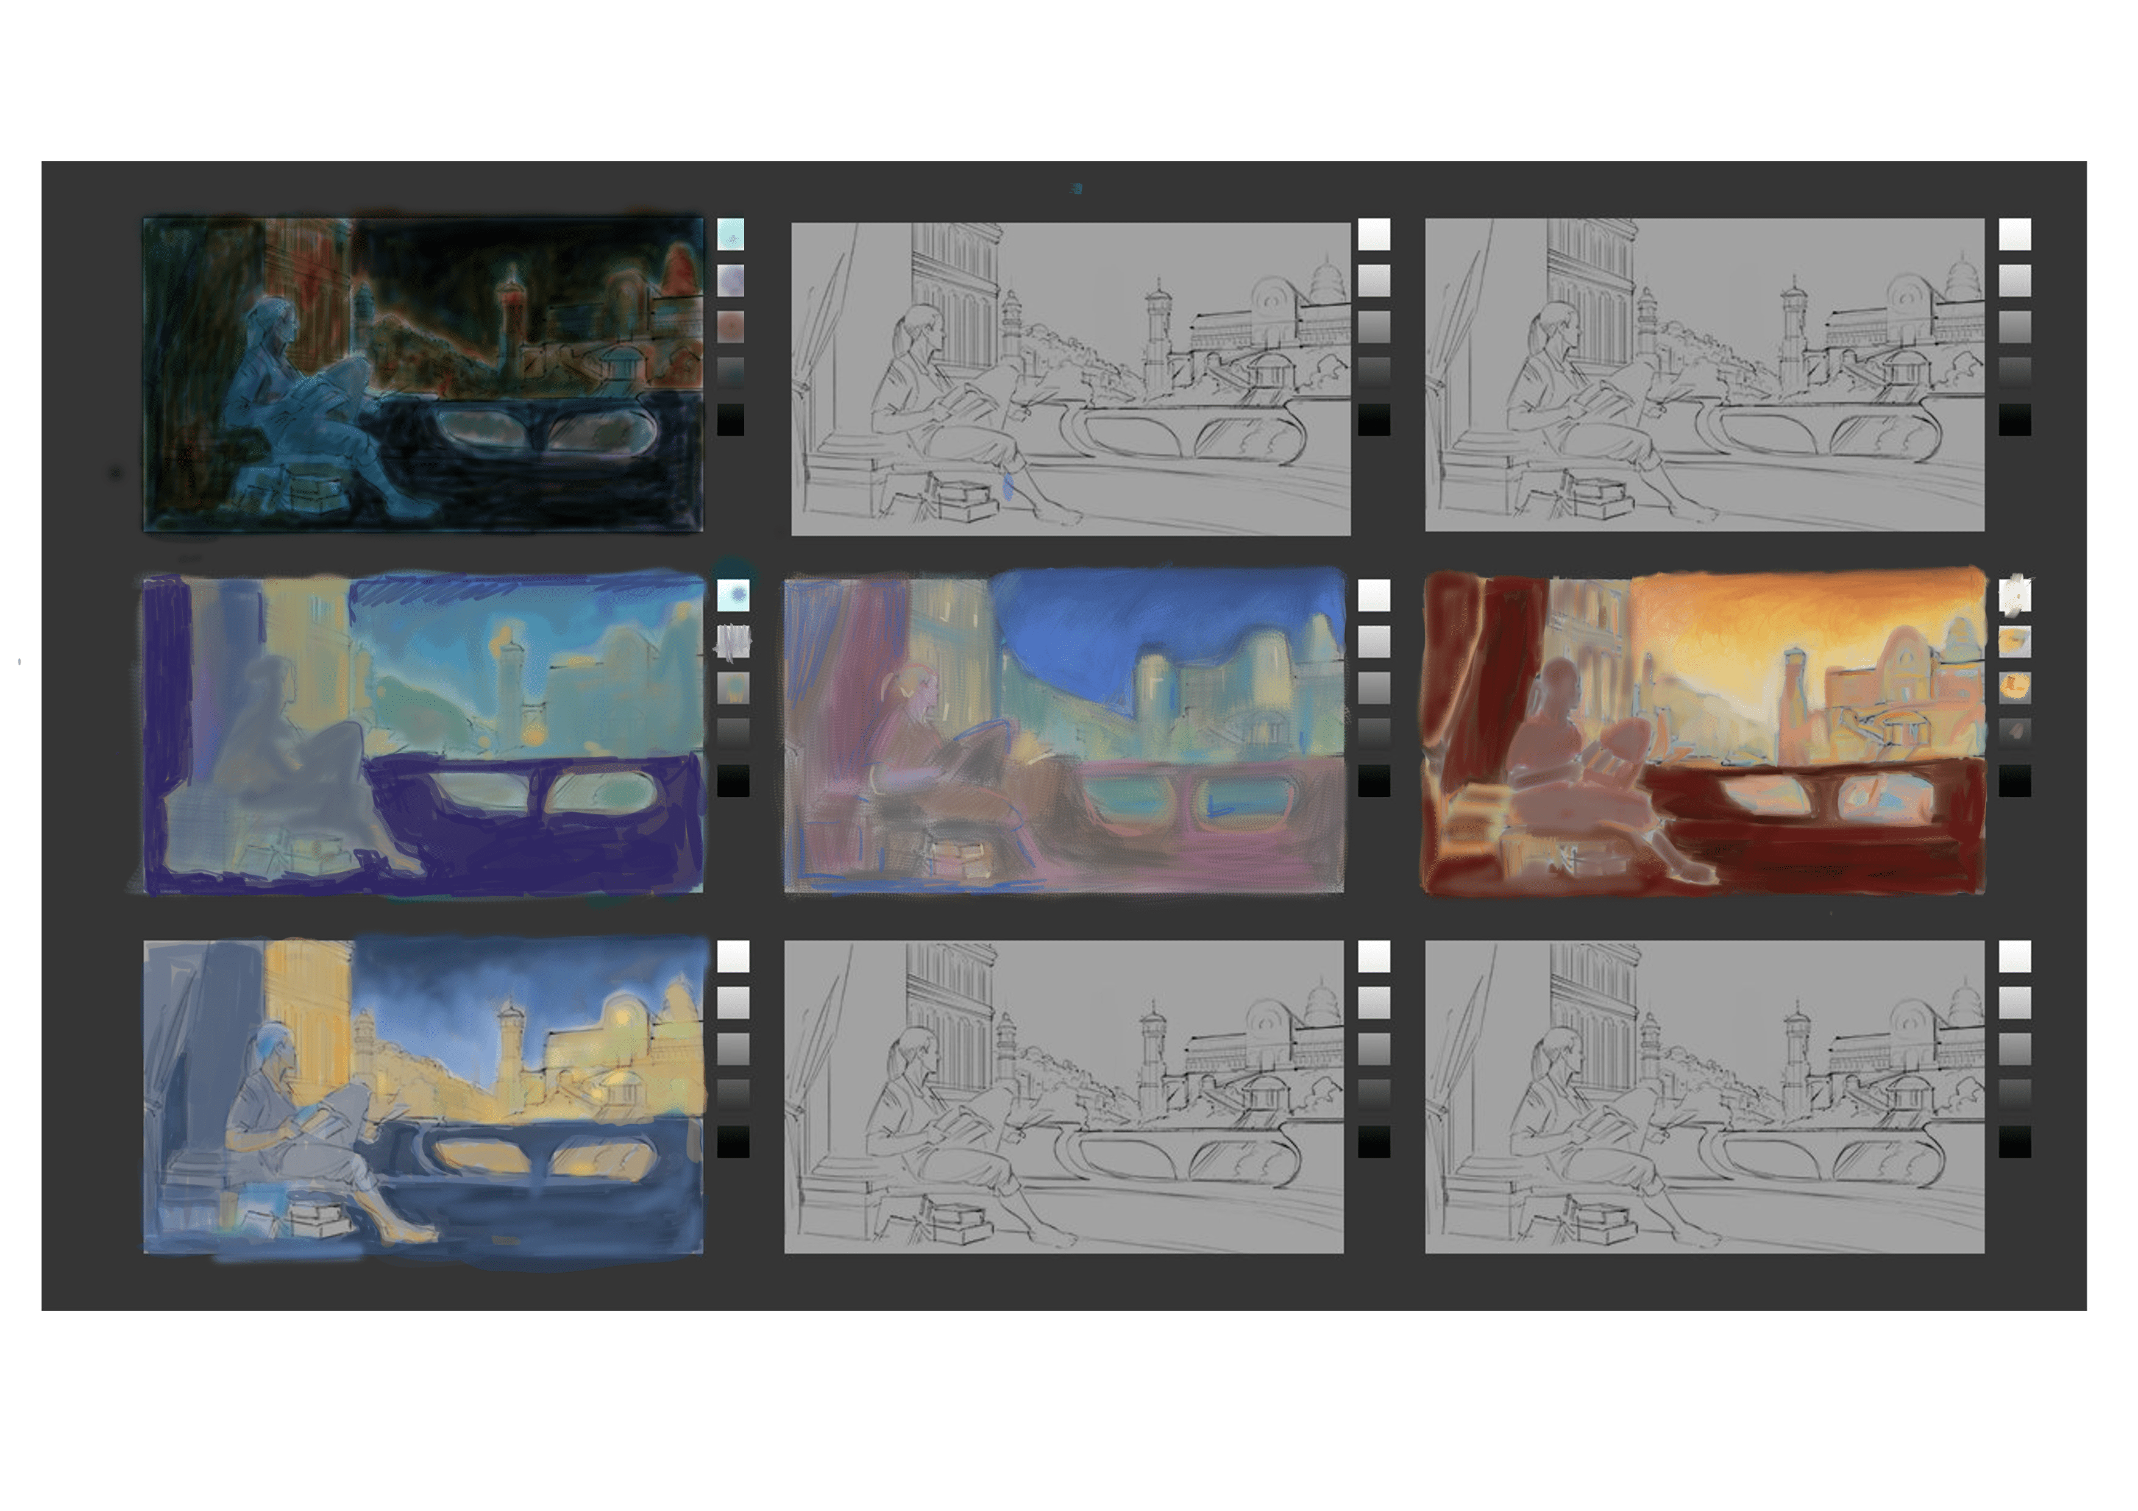Pick the mid-gray swatch beside bottom-center sketch
This screenshot has height=1511, width=2138.
[1374, 1049]
